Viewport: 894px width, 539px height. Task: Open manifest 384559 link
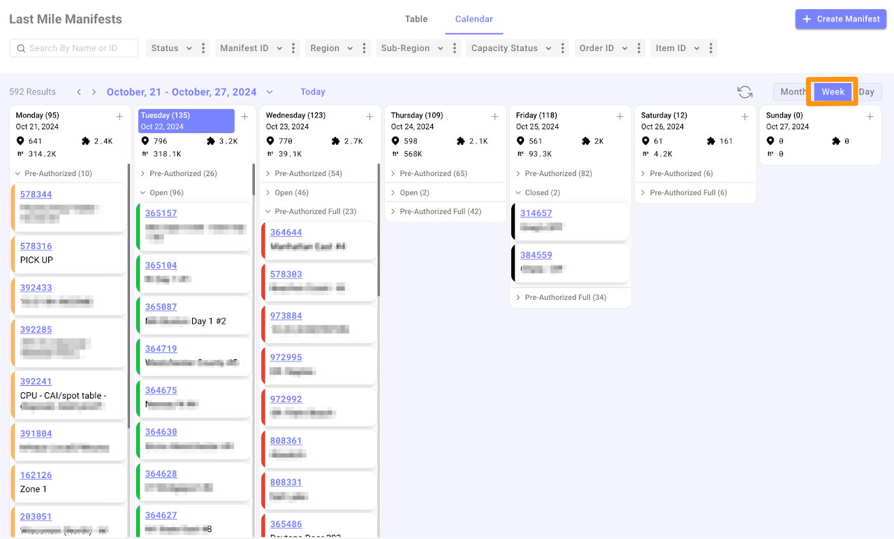coord(536,255)
